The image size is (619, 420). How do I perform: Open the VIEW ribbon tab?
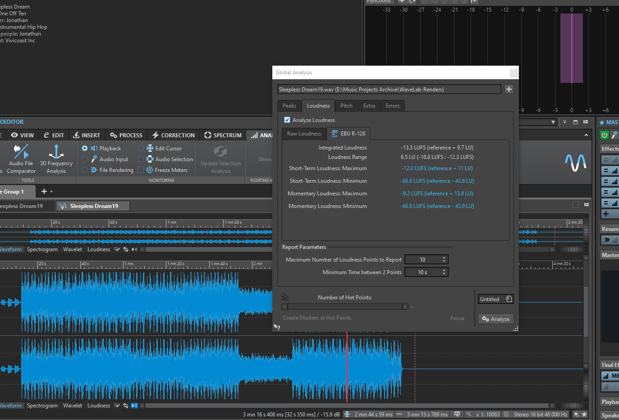coord(23,135)
